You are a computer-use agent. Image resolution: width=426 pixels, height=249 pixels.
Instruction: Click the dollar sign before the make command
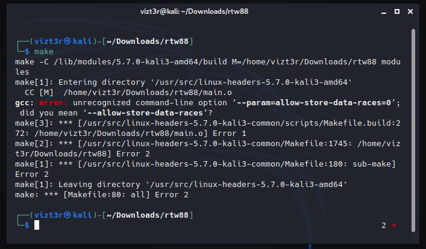pos(27,52)
